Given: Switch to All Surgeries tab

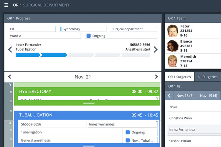Looking at the screenshot, I should (207, 77).
